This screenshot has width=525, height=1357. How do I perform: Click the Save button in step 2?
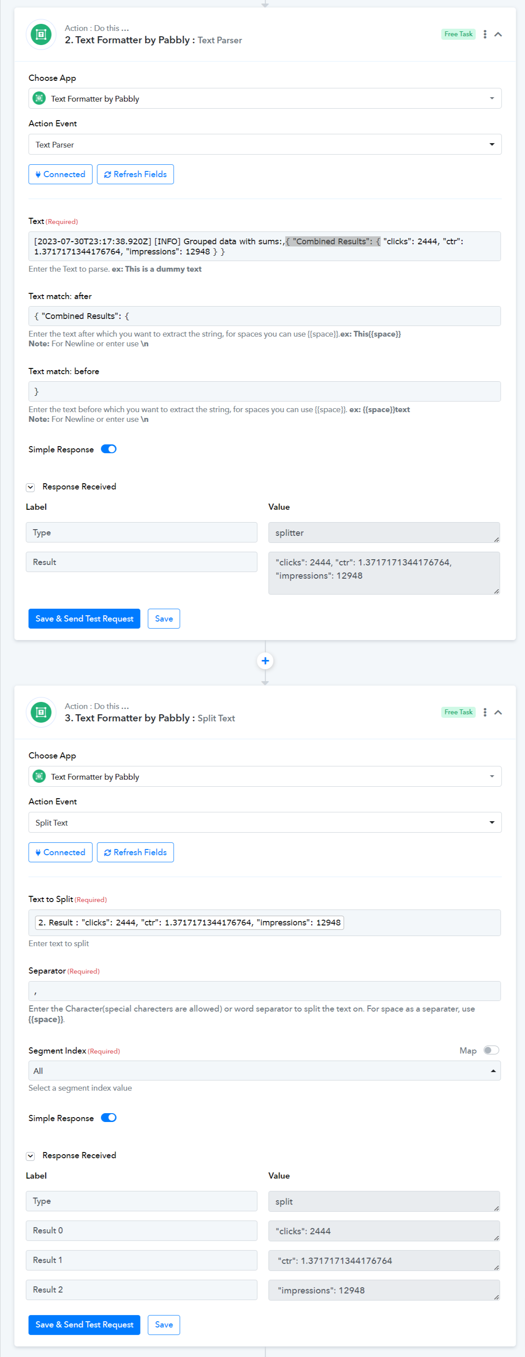click(164, 618)
